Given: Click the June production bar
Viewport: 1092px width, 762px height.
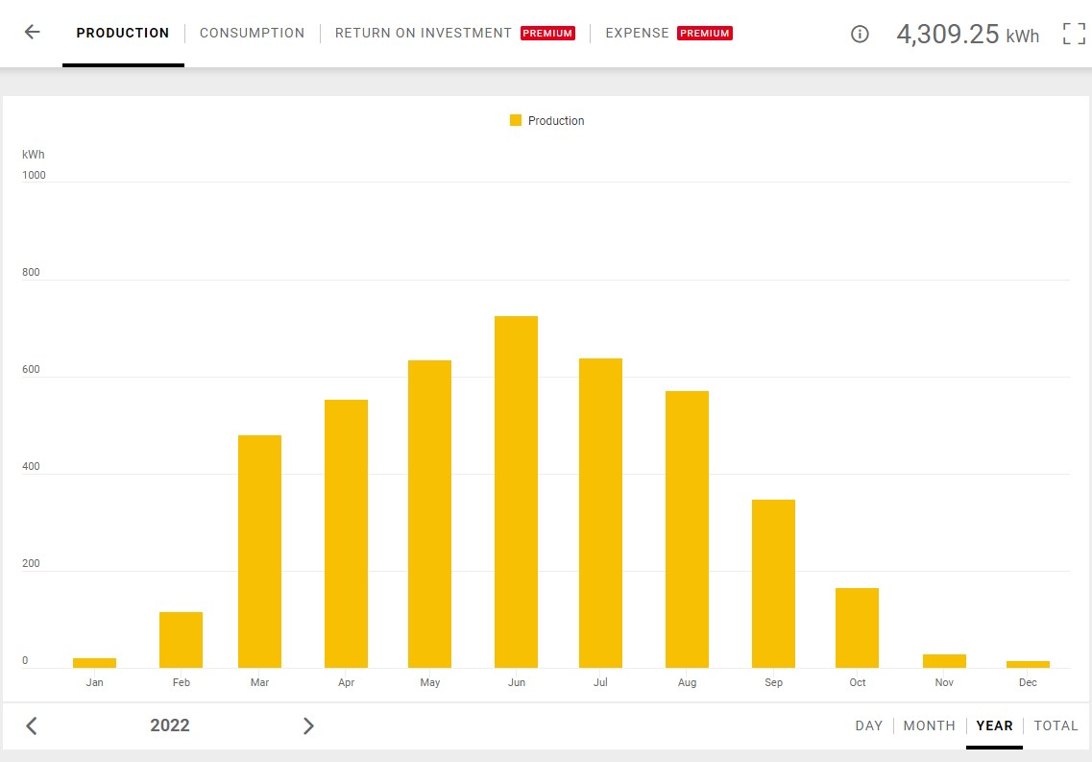Looking at the screenshot, I should click(516, 492).
